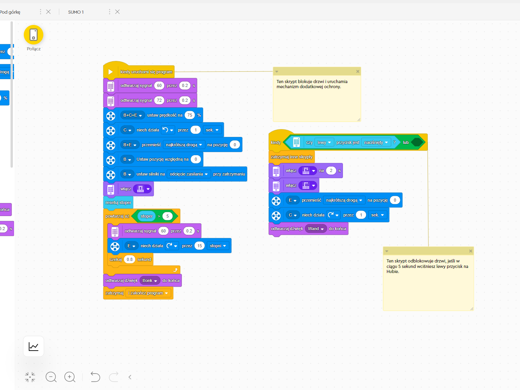The height and width of the screenshot is (390, 520).
Task: Edit the 15 degrees value
Action: (x=199, y=246)
